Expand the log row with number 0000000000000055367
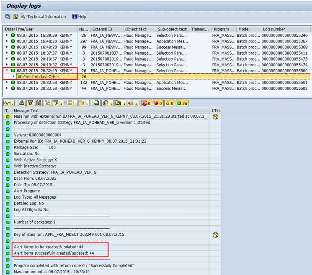312x275 pixels. [x=7, y=41]
